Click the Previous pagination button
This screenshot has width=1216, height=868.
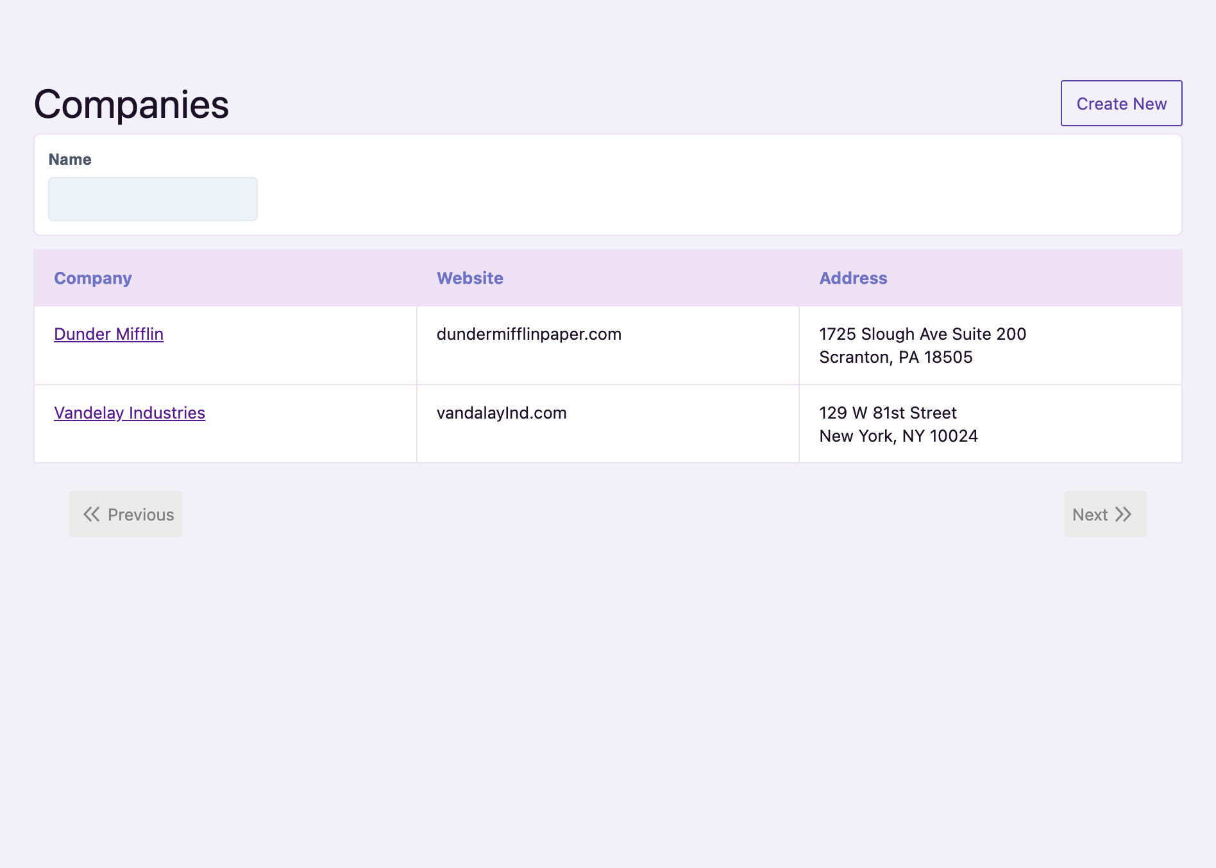(x=125, y=513)
